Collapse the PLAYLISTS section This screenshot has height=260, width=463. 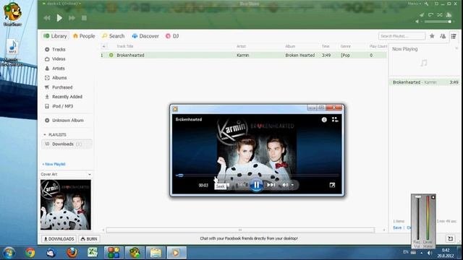tap(45, 135)
